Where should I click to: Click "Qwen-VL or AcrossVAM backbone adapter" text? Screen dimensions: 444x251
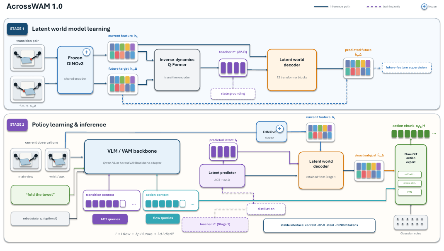(x=132, y=163)
